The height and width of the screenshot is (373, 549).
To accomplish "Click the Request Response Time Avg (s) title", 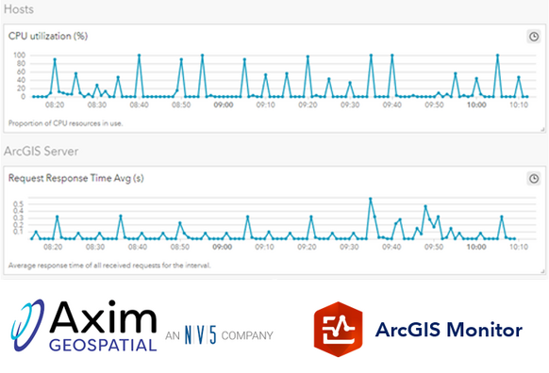I will [x=76, y=178].
